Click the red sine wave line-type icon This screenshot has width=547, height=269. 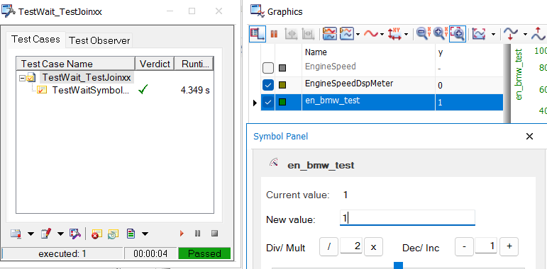click(x=371, y=34)
